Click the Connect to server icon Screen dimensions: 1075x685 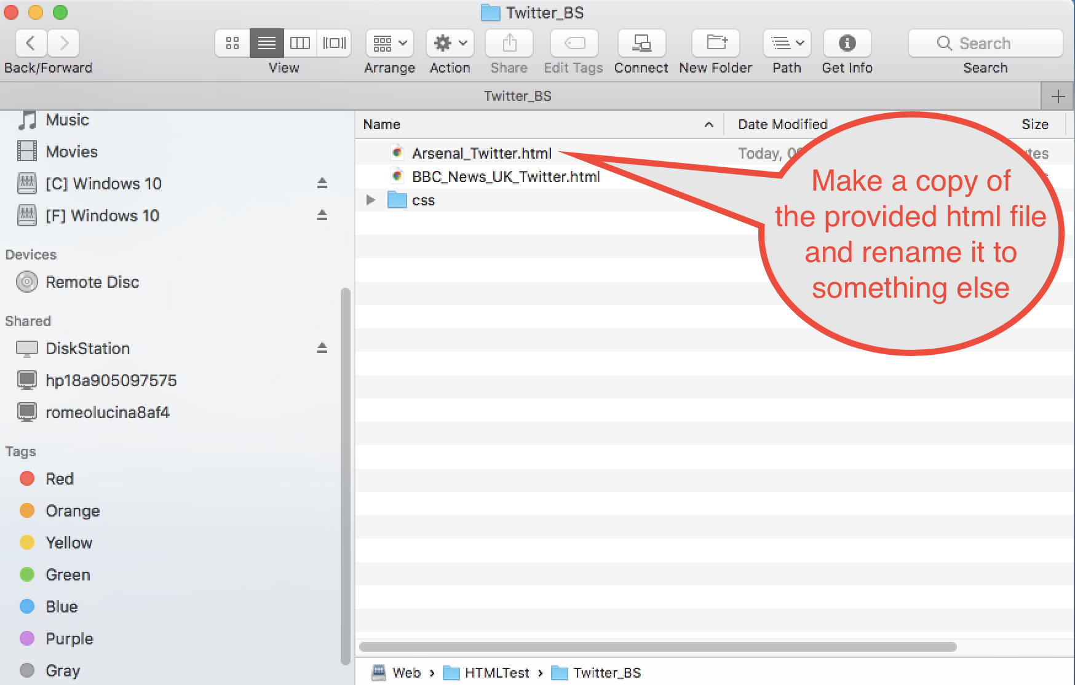(641, 43)
